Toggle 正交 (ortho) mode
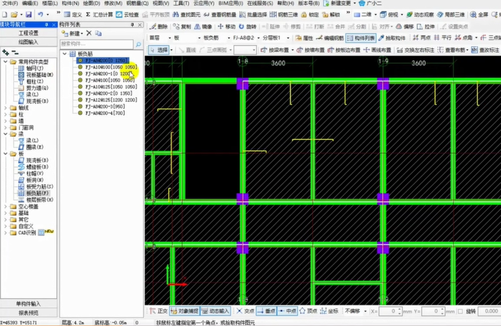Screen dimensions: 501x326 (x=159, y=311)
